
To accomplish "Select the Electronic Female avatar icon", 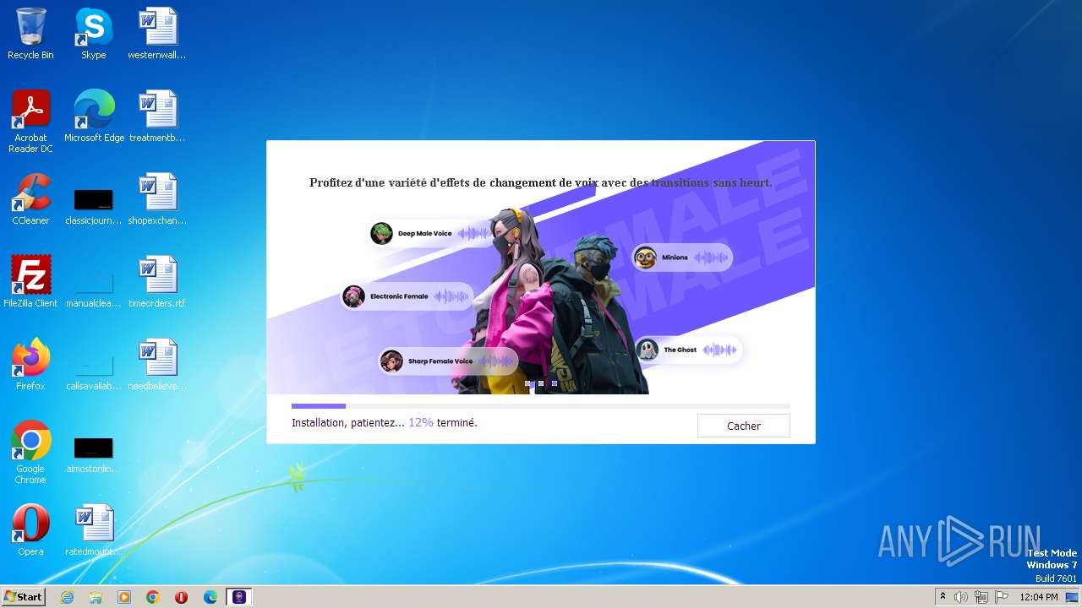I will point(354,296).
